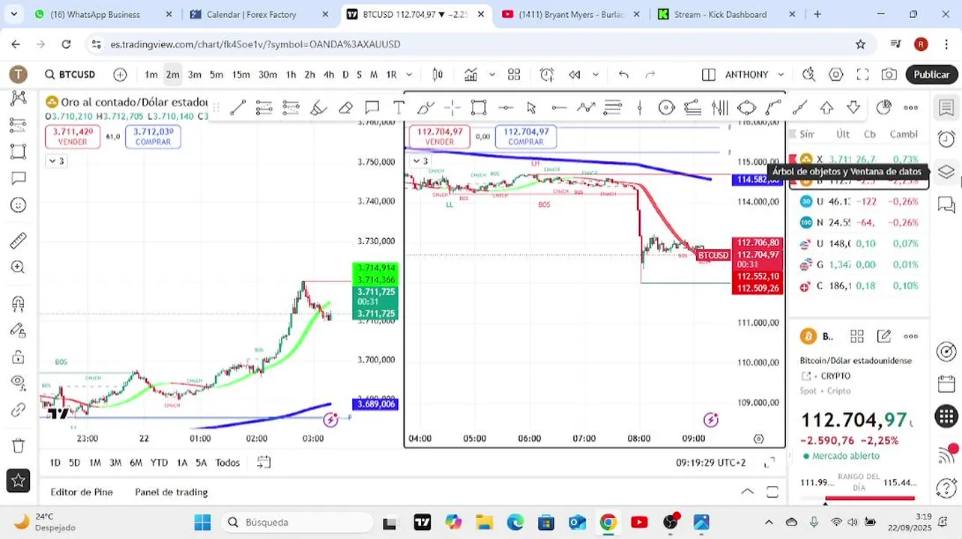
Task: Open the Editor de Pine tab
Action: pos(82,492)
